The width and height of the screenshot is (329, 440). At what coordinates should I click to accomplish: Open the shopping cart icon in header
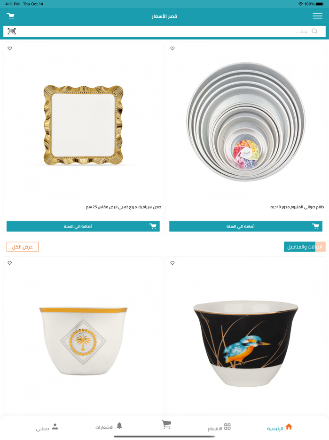coord(10,16)
